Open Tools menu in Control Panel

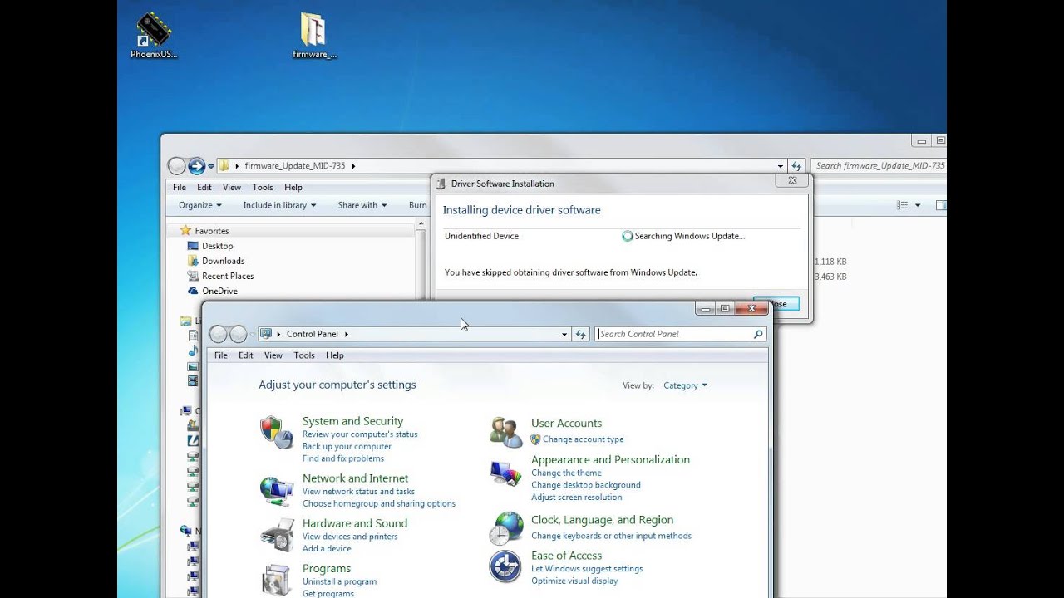(304, 355)
